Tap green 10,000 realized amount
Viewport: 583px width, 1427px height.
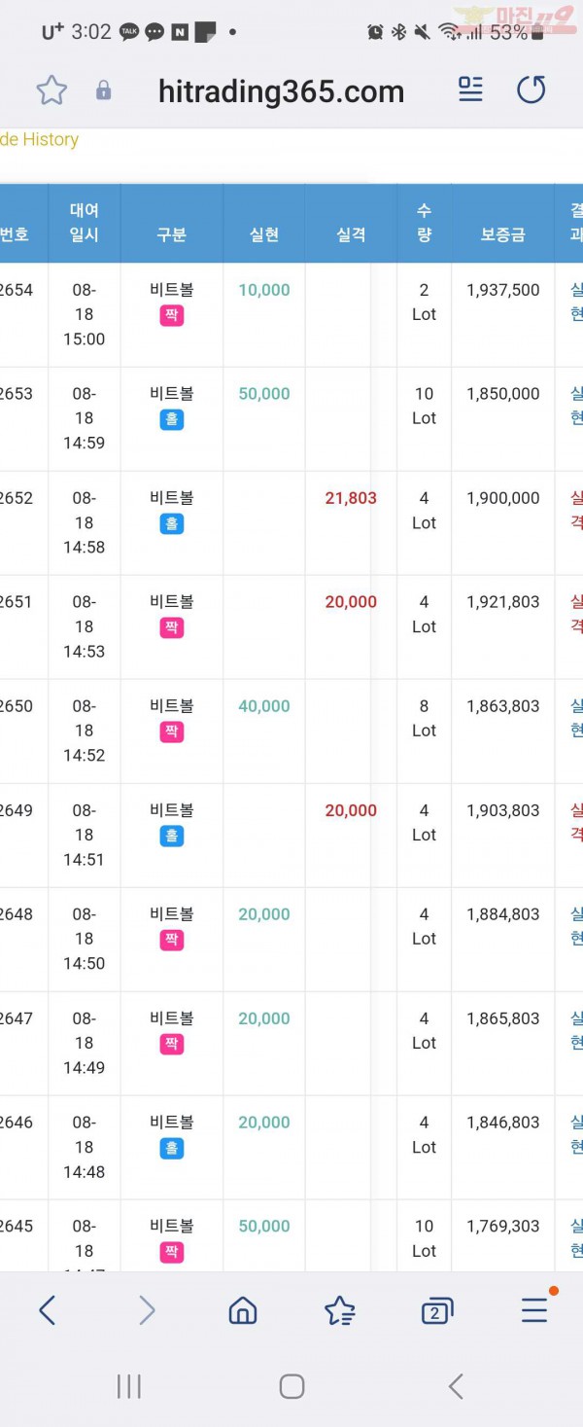(x=264, y=290)
